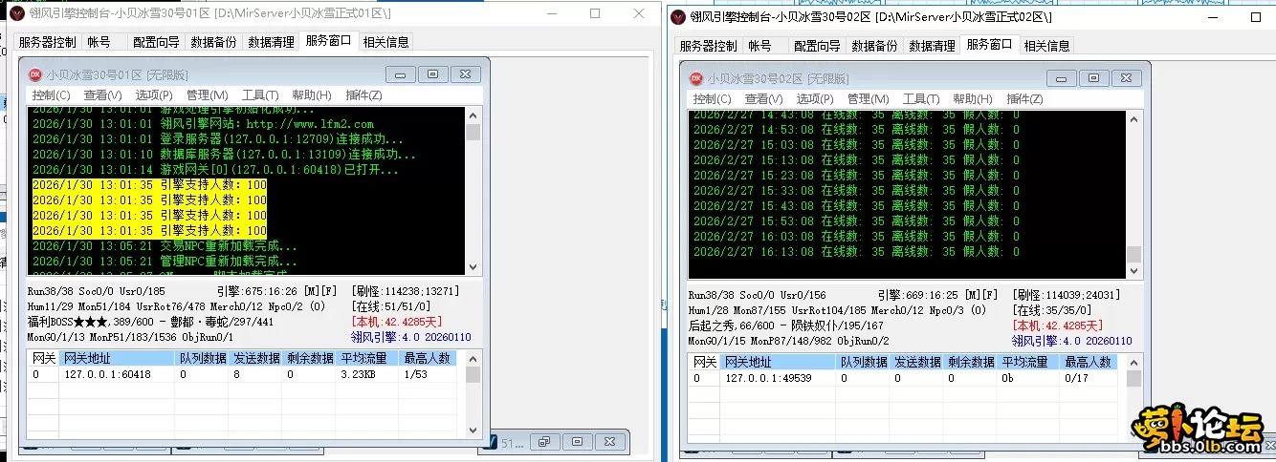Expand 查看(V) menu in the 01区 window
This screenshot has width=1276, height=462.
pyautogui.click(x=102, y=95)
